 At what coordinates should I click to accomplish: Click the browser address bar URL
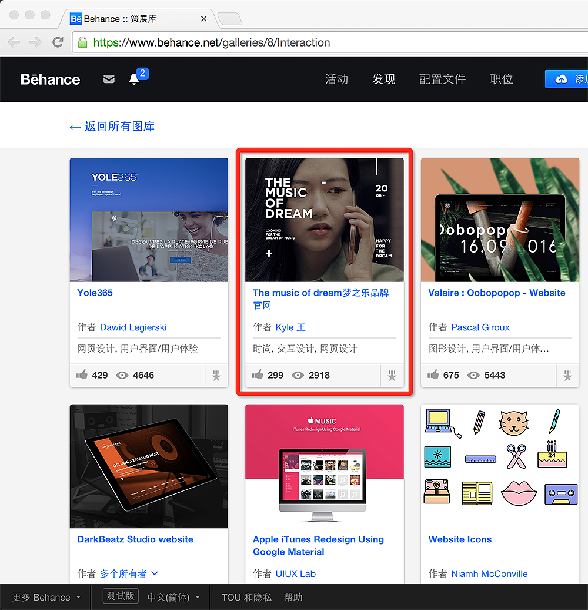click(330, 42)
